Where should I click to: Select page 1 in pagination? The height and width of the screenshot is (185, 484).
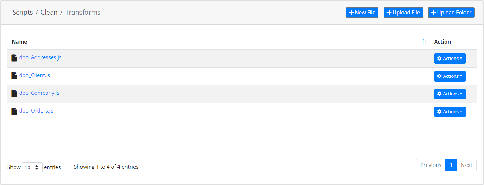tap(451, 165)
